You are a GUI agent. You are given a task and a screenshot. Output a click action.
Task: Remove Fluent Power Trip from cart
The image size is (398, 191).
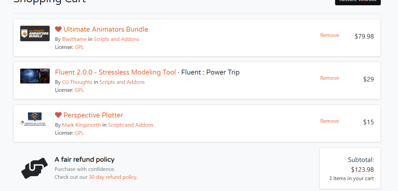coord(329,78)
